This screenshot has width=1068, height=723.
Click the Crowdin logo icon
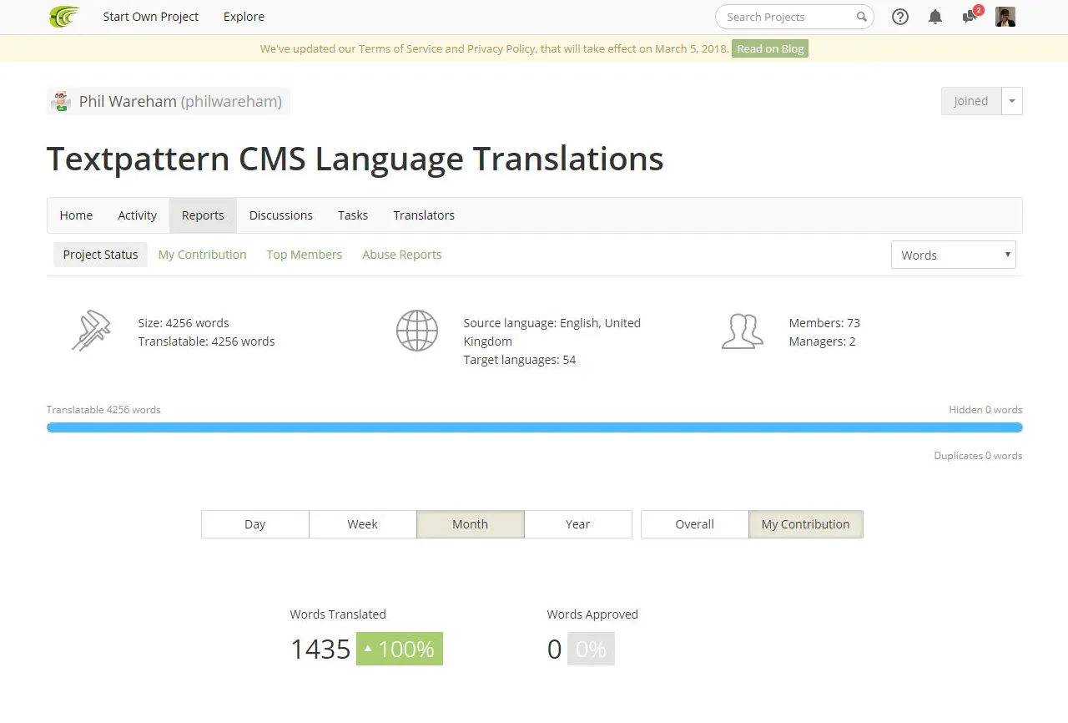point(64,17)
